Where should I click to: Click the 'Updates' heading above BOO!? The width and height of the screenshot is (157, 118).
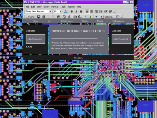tap(31, 31)
